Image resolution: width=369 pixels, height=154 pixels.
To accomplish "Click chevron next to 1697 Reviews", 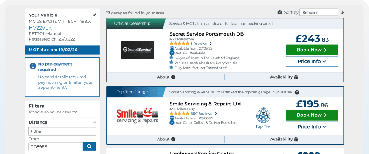I will [x=216, y=113].
